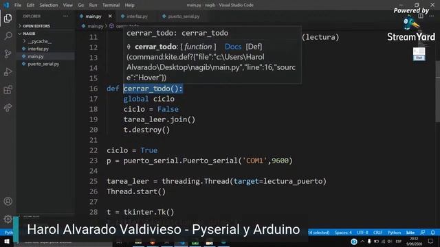The height and width of the screenshot is (247, 440).
Task: Click the [Def] link in hover popup
Action: 254,47
